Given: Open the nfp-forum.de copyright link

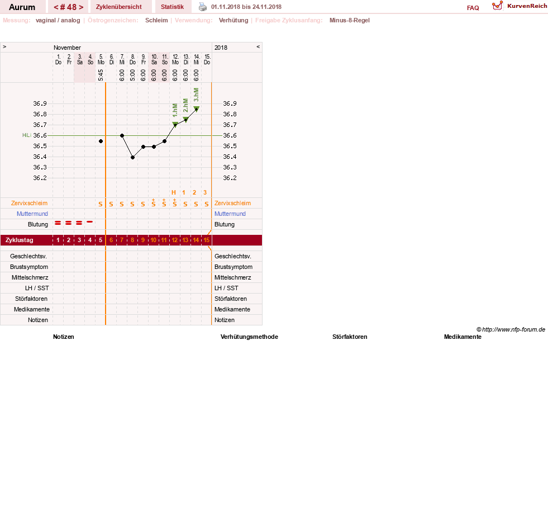Looking at the screenshot, I should tap(511, 329).
